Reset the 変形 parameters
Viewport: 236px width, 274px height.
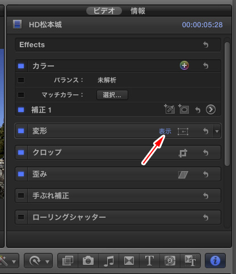tap(206, 131)
